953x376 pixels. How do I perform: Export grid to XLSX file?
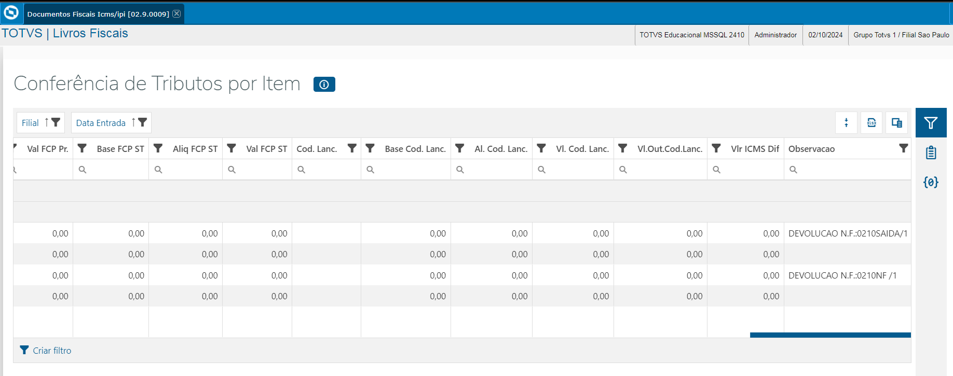click(x=872, y=123)
